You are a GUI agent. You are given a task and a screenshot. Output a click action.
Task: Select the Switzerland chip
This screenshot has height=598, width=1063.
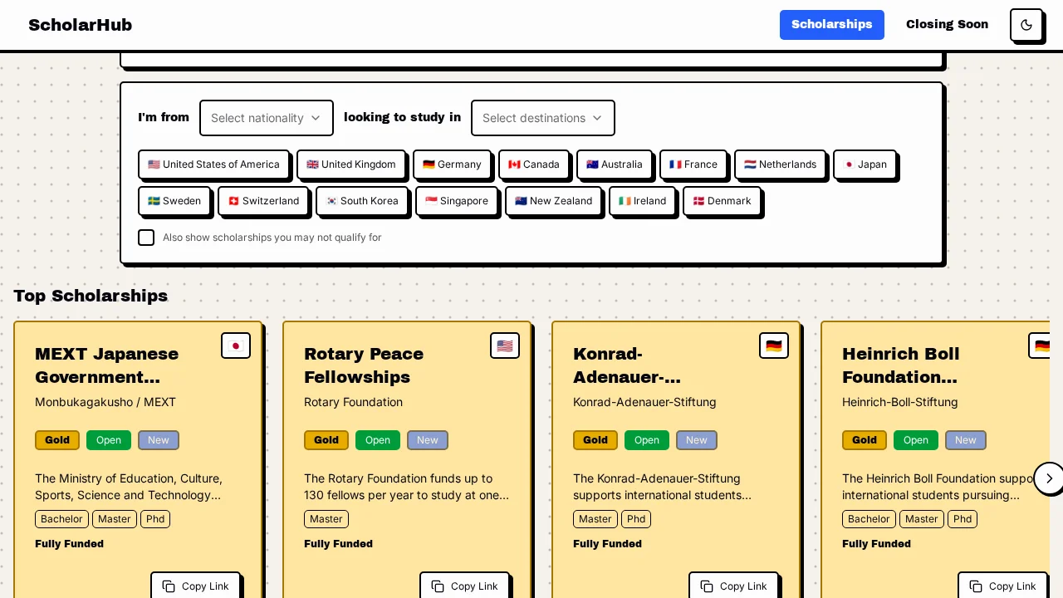point(263,201)
